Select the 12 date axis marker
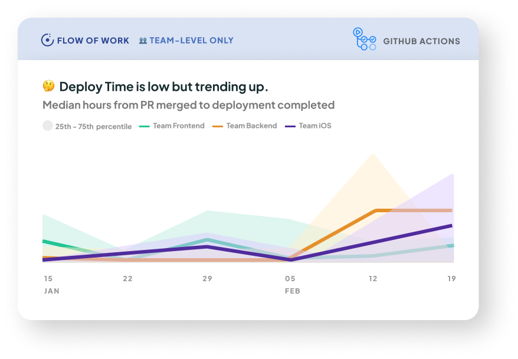This screenshot has height=359, width=518. point(372,279)
